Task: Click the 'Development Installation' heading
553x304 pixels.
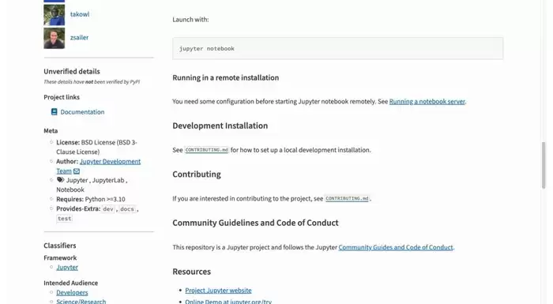Action: (220, 126)
